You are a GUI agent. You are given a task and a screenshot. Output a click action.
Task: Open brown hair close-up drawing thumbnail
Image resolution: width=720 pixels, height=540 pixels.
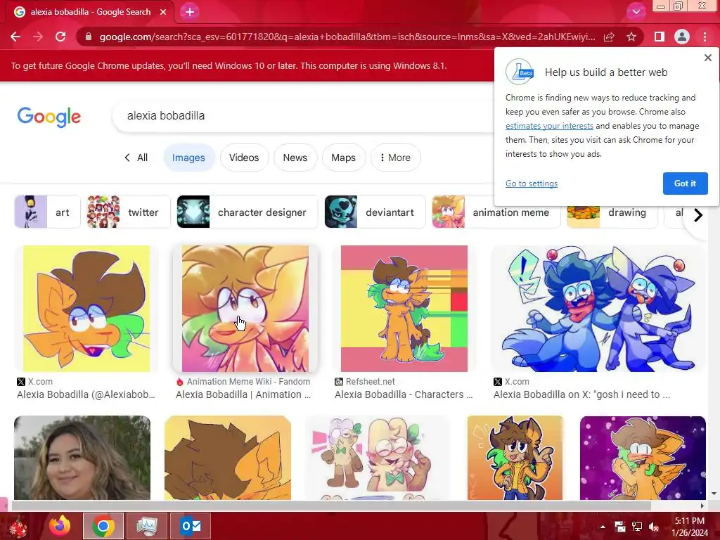(x=228, y=458)
